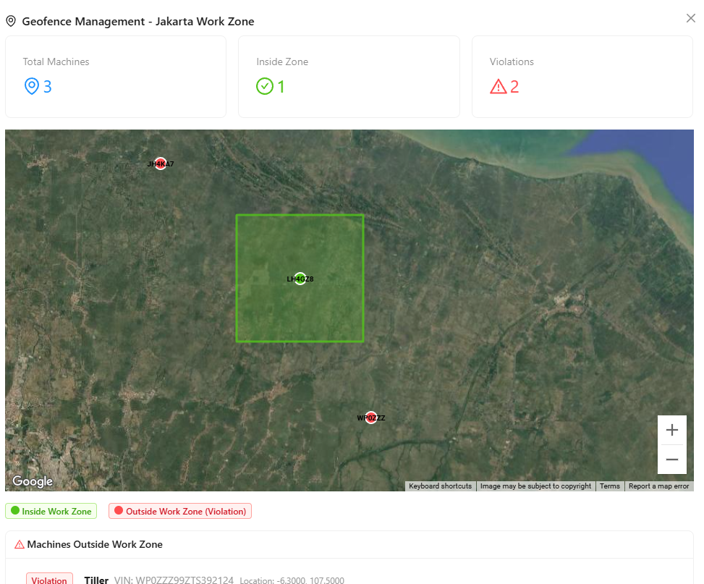
Task: Open the map Terms link
Action: point(609,486)
